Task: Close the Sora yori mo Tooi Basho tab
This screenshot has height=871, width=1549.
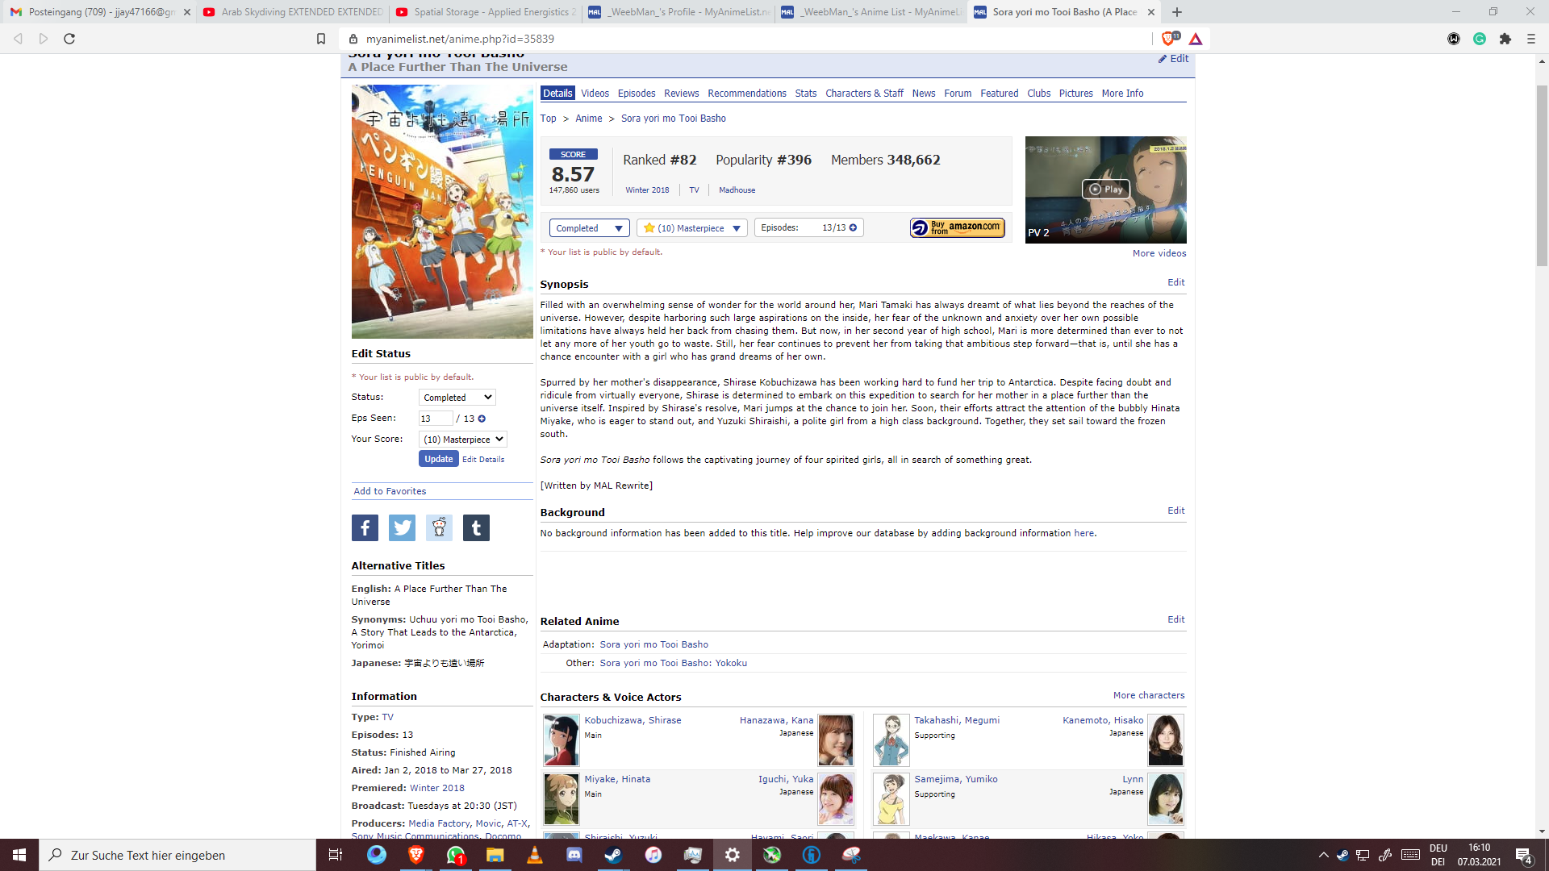Action: pos(1151,12)
